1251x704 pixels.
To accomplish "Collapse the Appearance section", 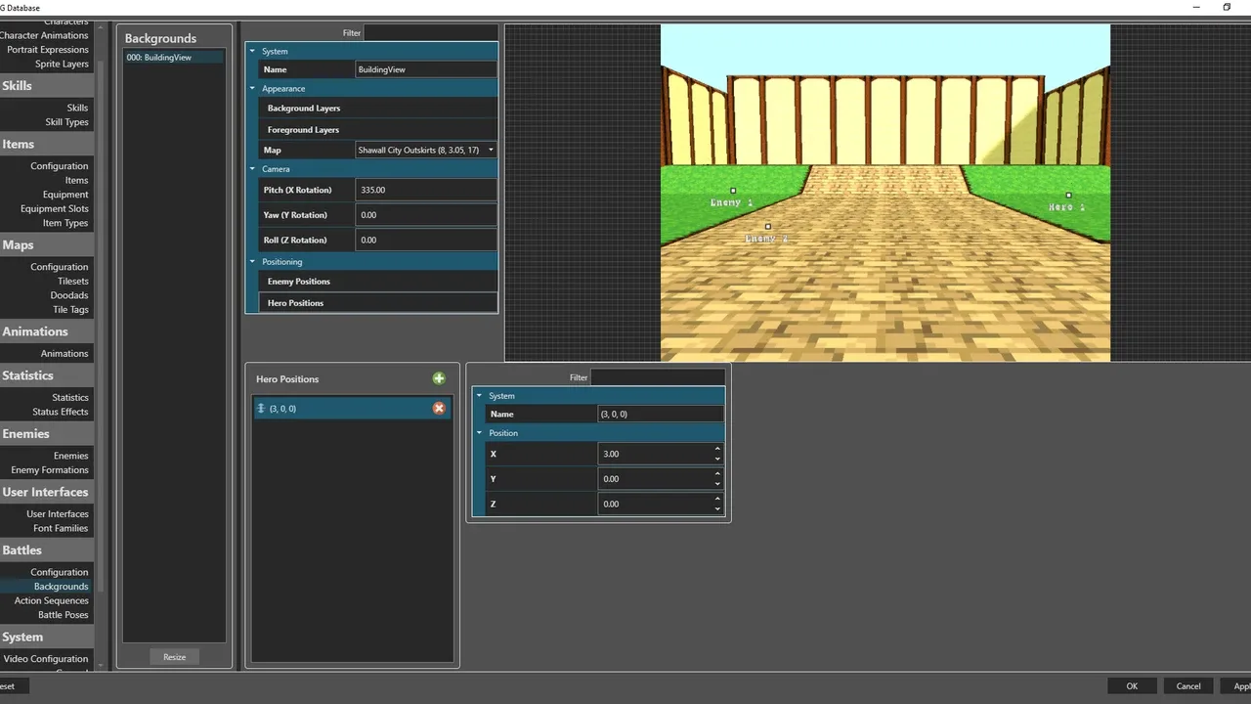I will tap(252, 89).
